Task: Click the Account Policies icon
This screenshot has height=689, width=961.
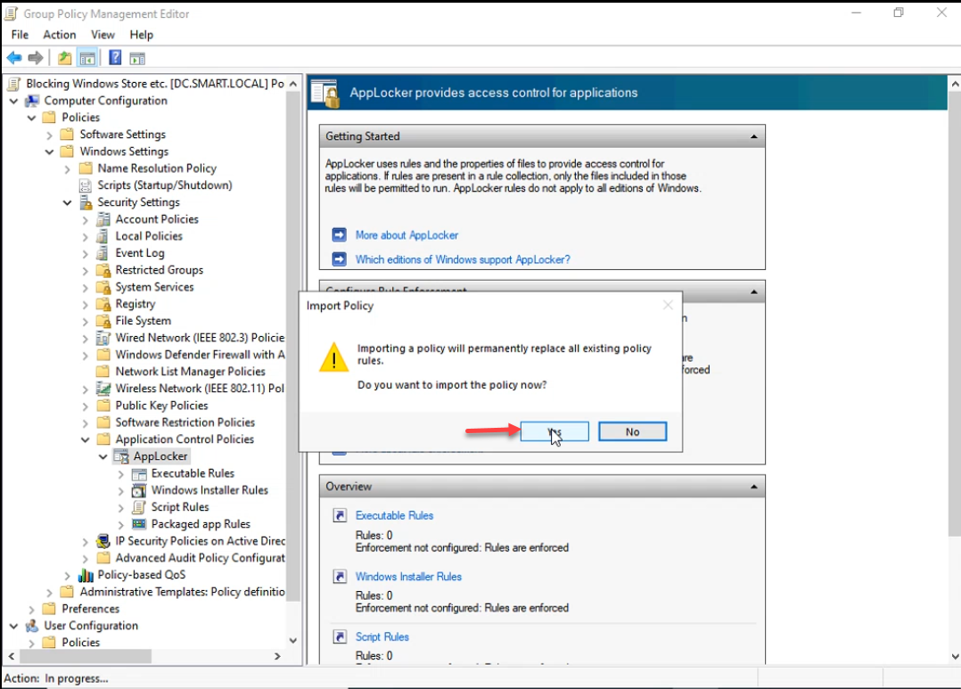Action: pyautogui.click(x=103, y=219)
